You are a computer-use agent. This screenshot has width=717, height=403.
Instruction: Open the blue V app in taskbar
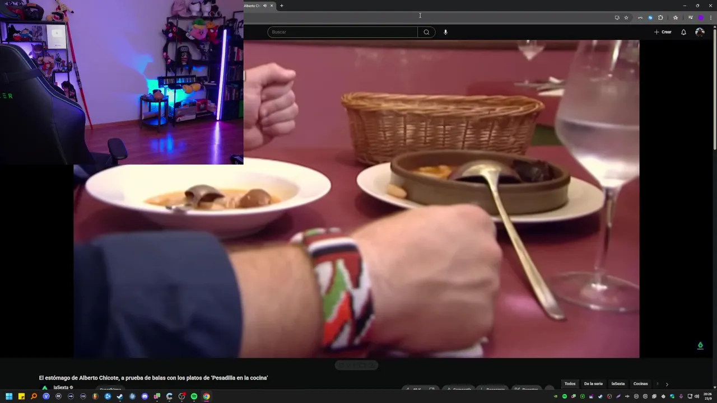(x=46, y=396)
